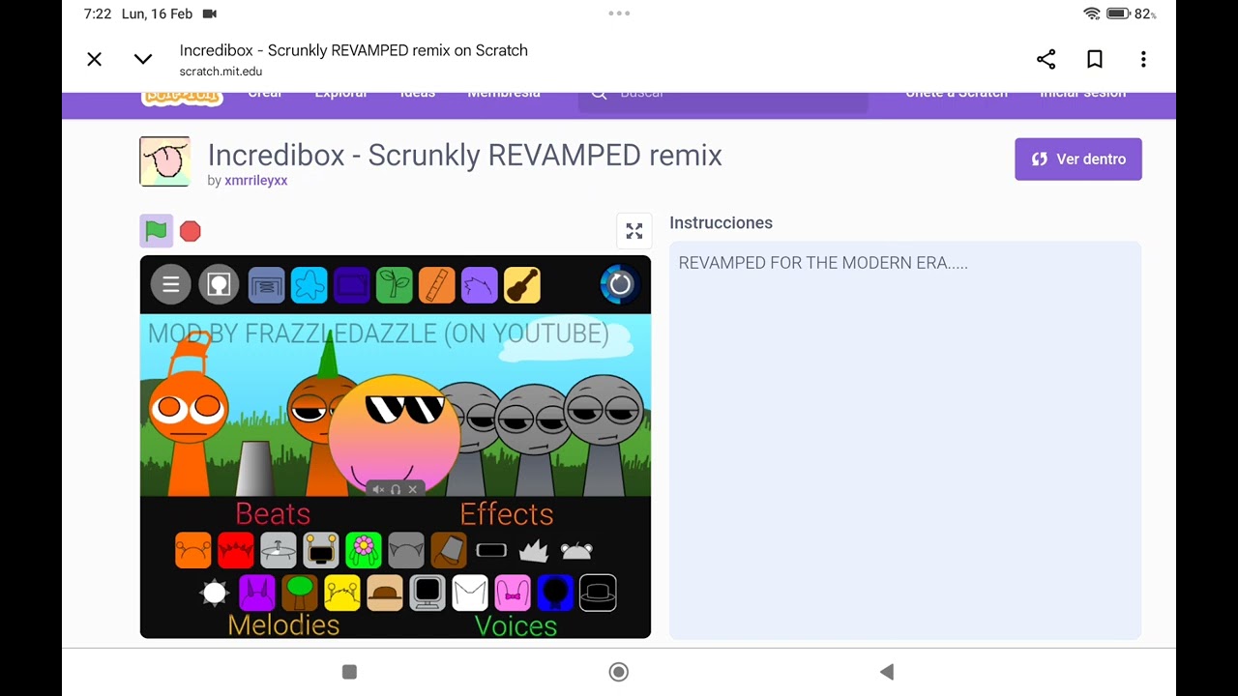Screen dimensions: 1238x696
Task: Tap the battery status indicator
Action: pos(1132,14)
